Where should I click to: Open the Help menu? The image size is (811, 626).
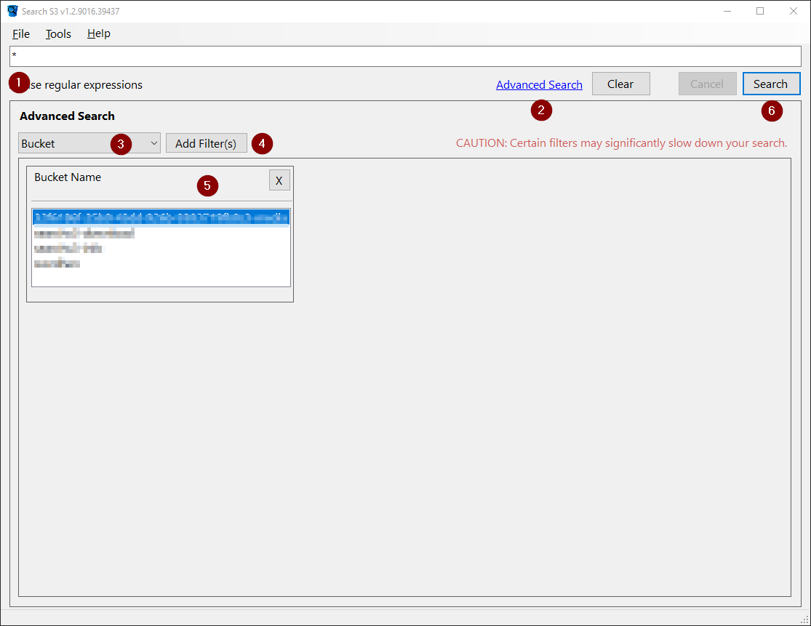tap(98, 33)
